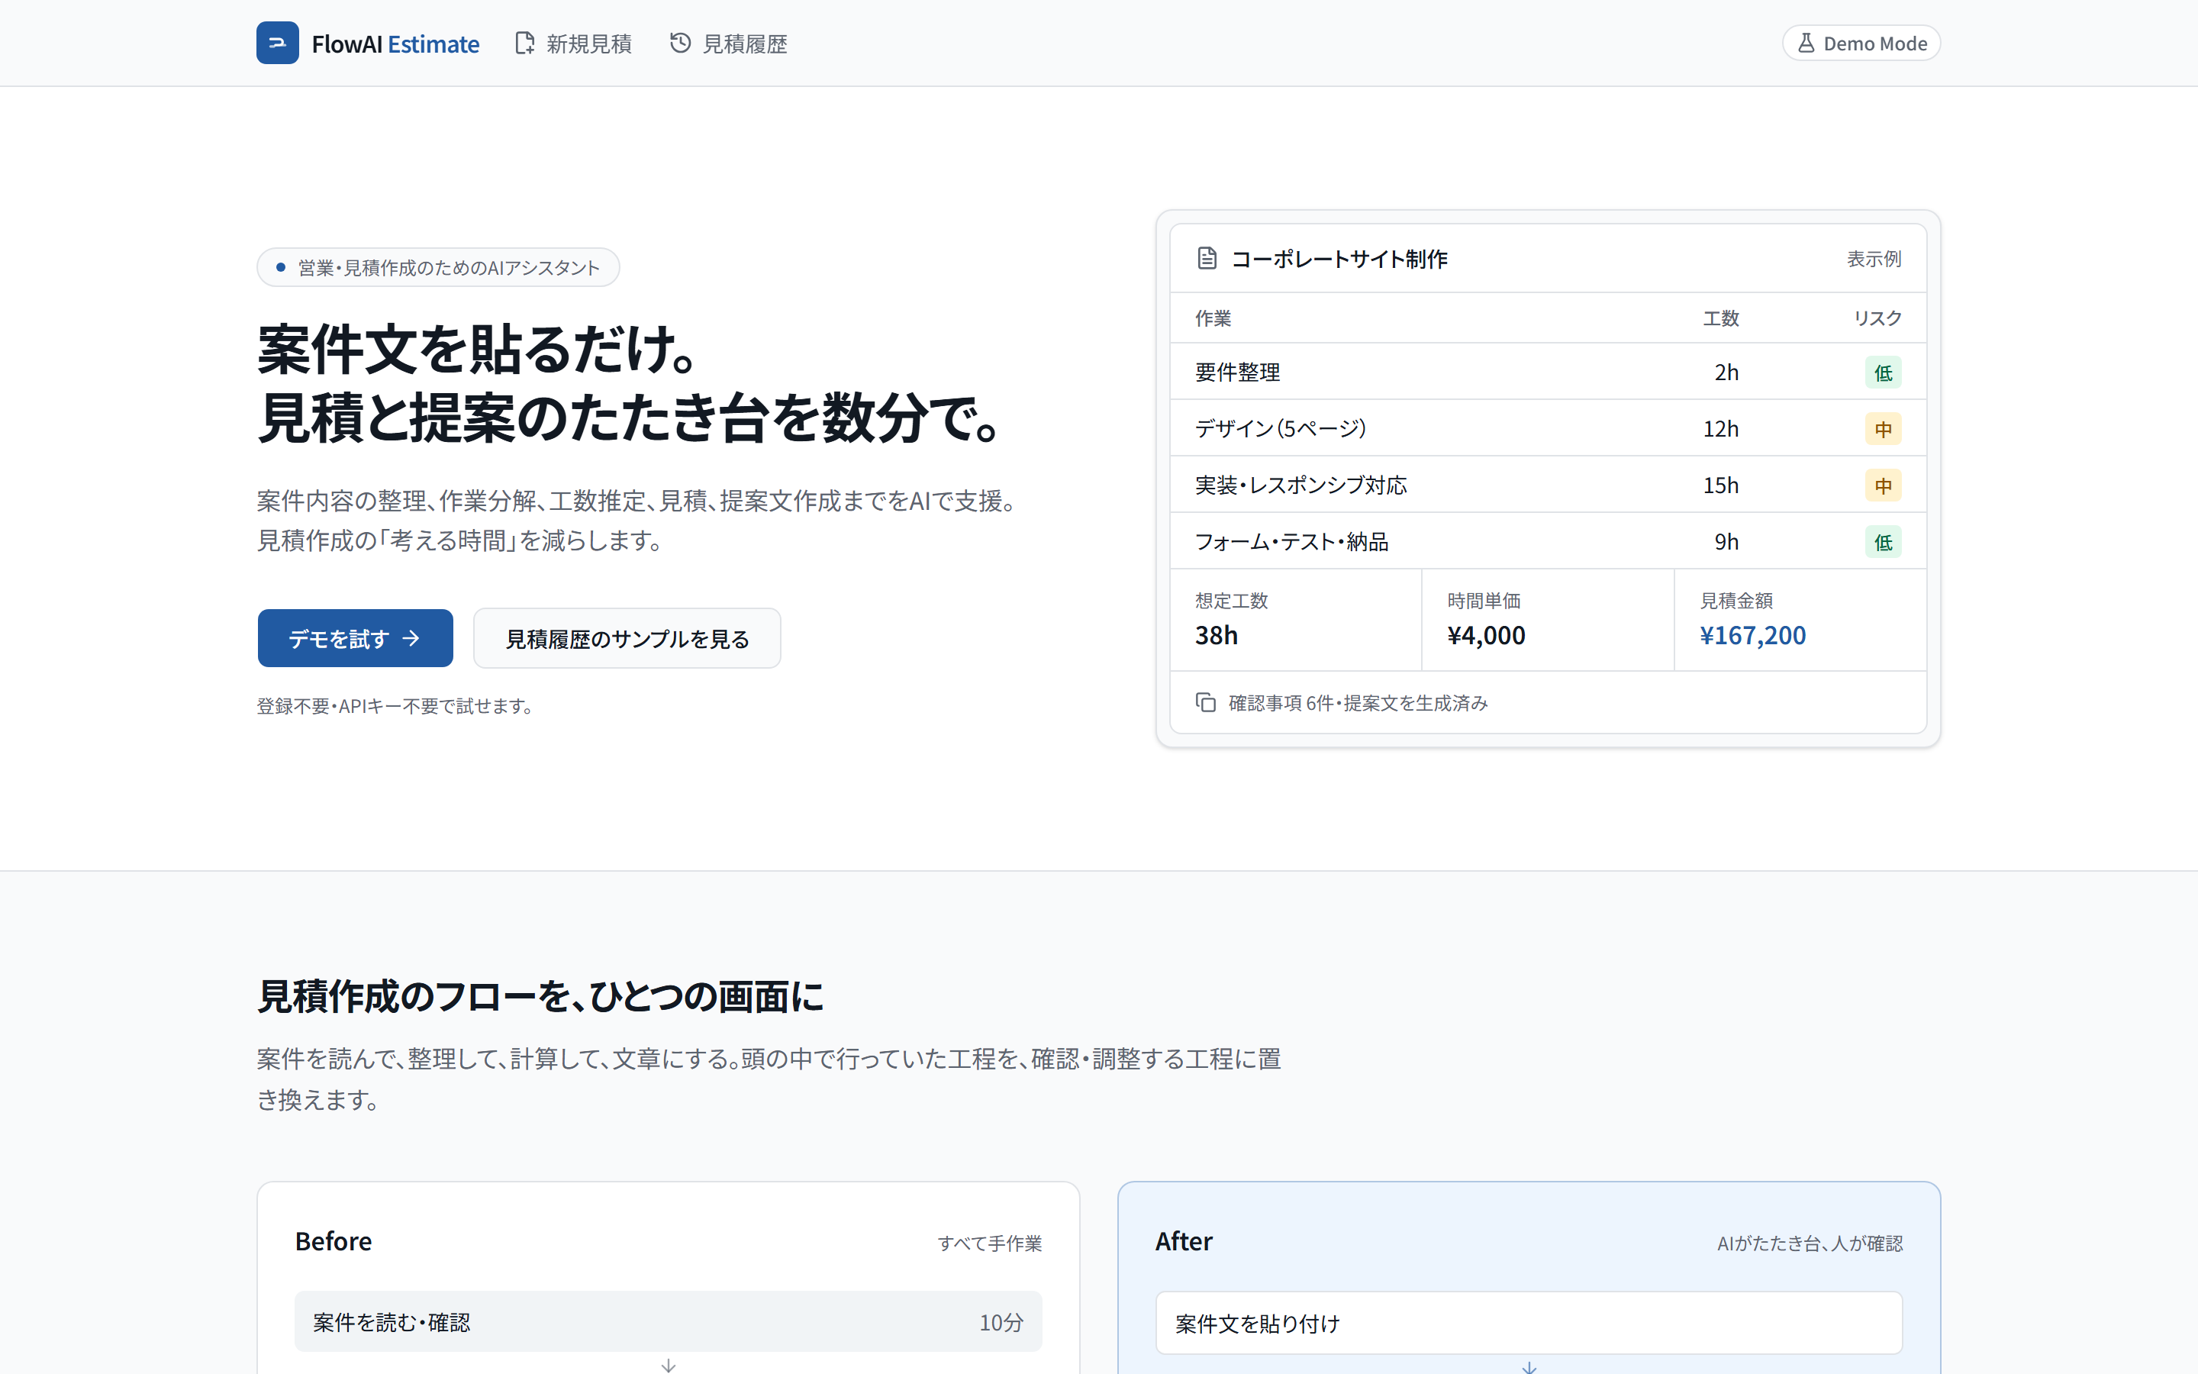Click the flask icon in Demo Mode
The width and height of the screenshot is (2198, 1374).
(1806, 43)
